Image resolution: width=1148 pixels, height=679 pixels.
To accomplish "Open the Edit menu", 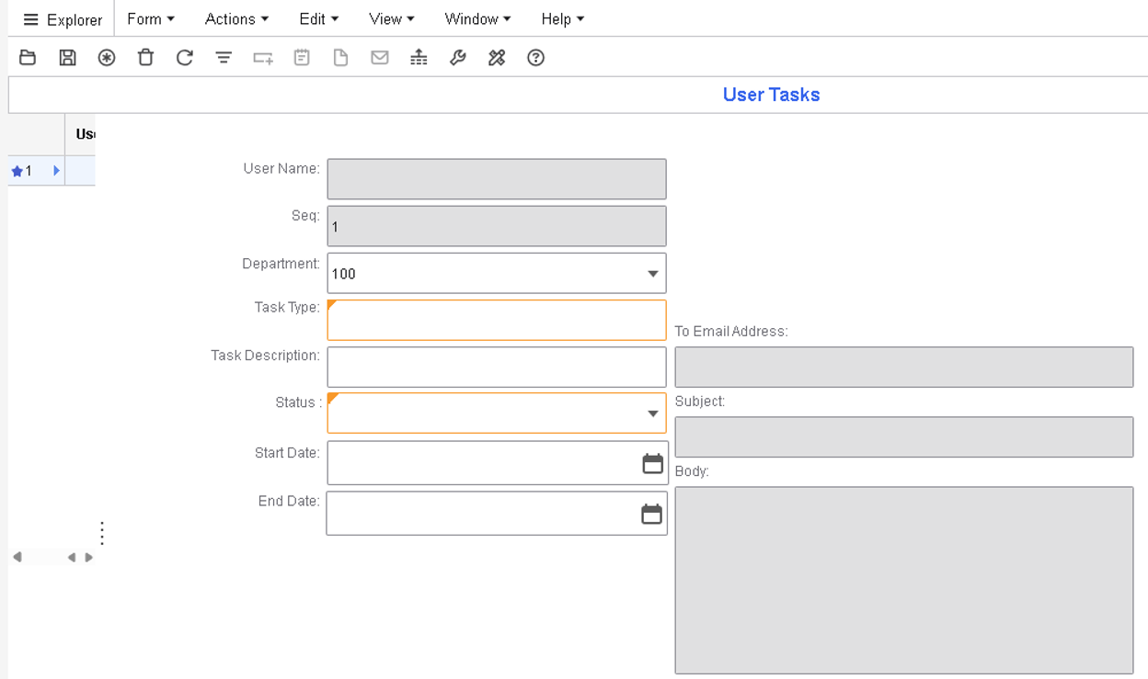I will 319,19.
